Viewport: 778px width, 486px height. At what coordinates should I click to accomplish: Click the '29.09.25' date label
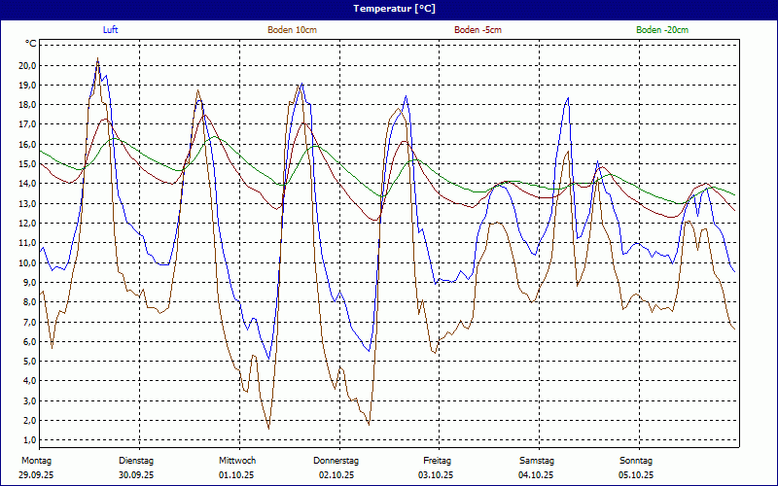36,475
